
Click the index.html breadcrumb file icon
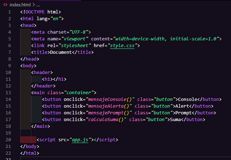coord(5,5)
